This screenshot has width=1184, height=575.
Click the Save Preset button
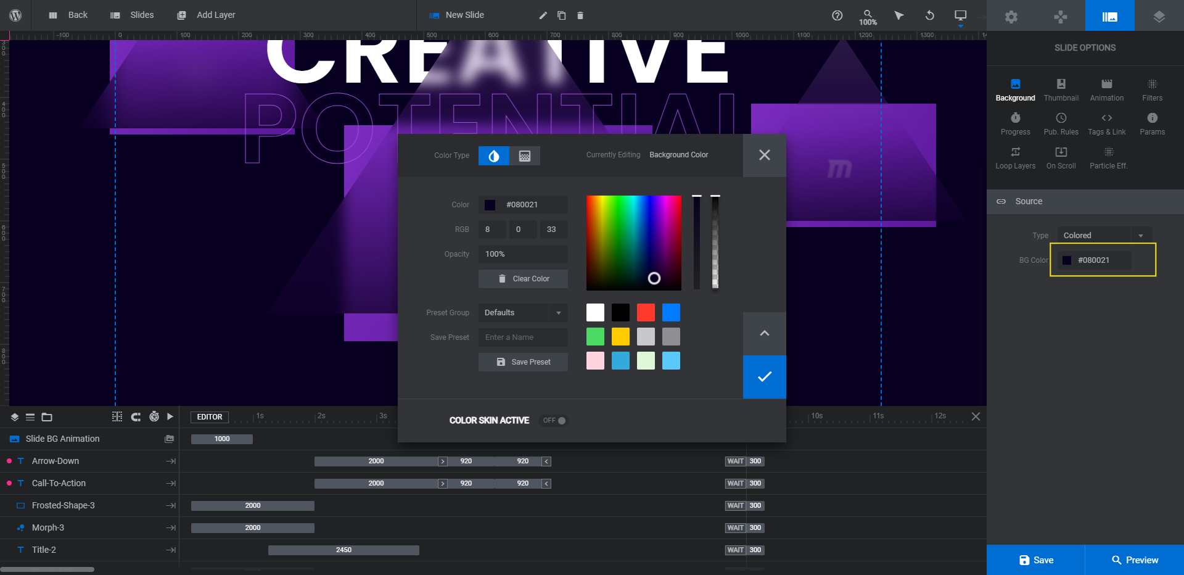click(523, 362)
